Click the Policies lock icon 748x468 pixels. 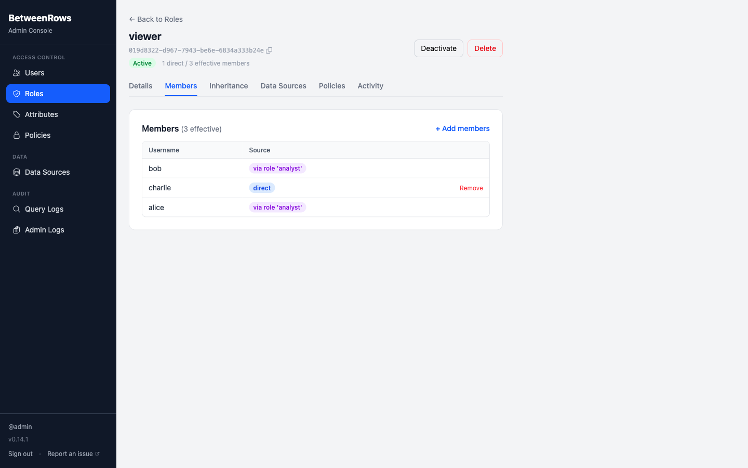click(x=17, y=135)
